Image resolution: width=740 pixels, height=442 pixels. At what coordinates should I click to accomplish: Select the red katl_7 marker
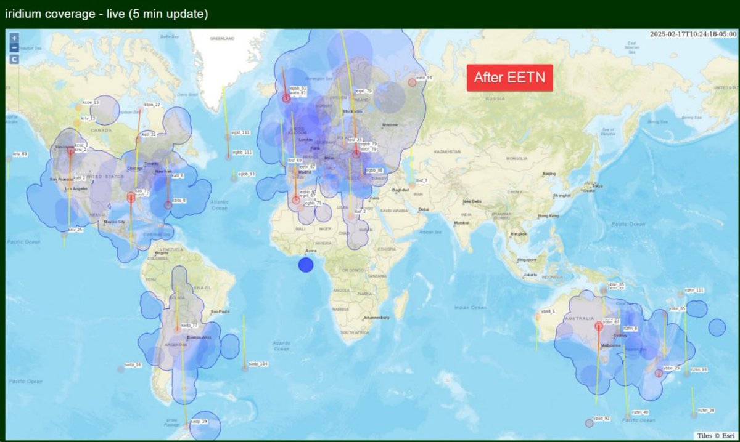pos(131,198)
